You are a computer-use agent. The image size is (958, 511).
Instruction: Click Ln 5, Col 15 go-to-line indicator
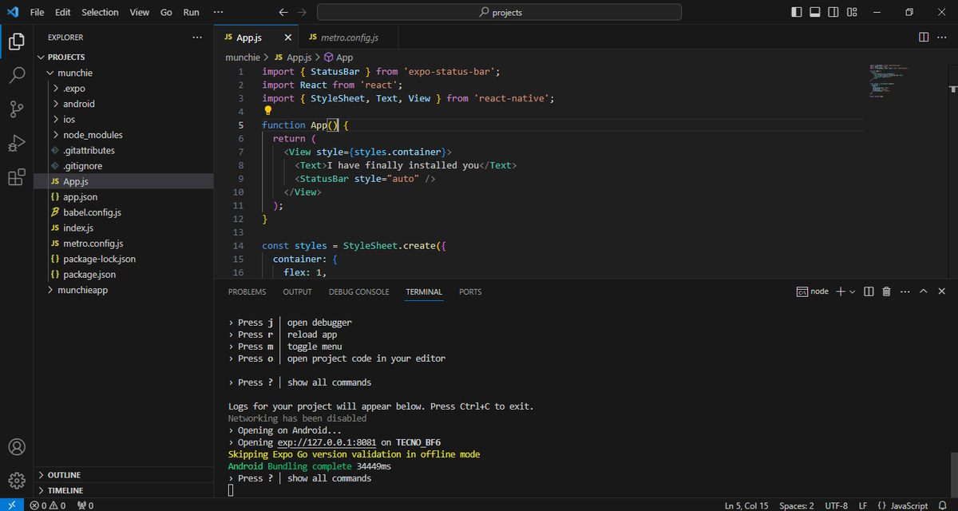coord(746,505)
